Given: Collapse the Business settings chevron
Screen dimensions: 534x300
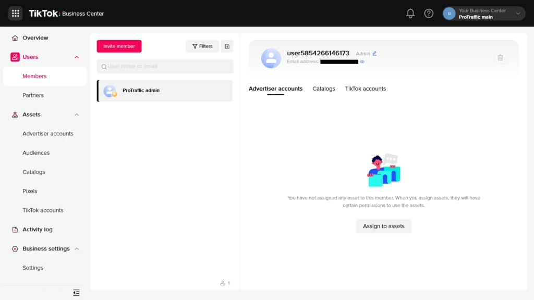Looking at the screenshot, I should 77,248.
